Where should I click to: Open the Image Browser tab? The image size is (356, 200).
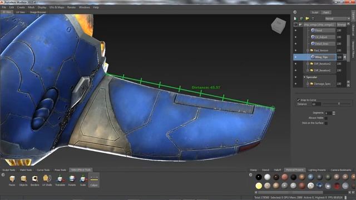[38, 12]
